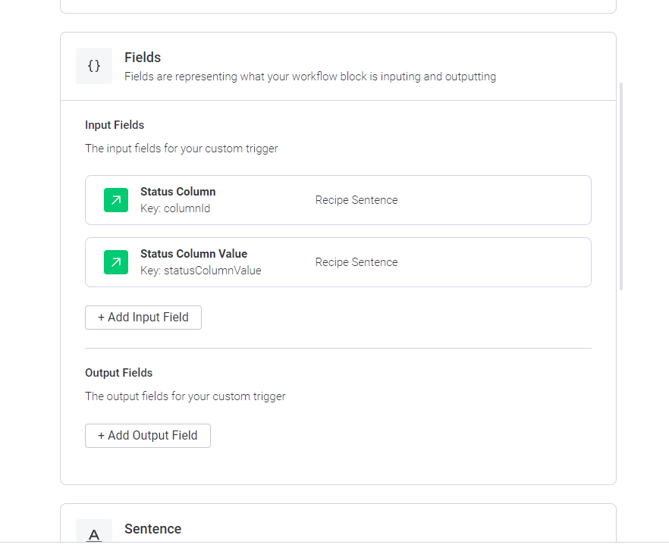
Task: Click the Key: statusColumnValue text
Action: 201,271
